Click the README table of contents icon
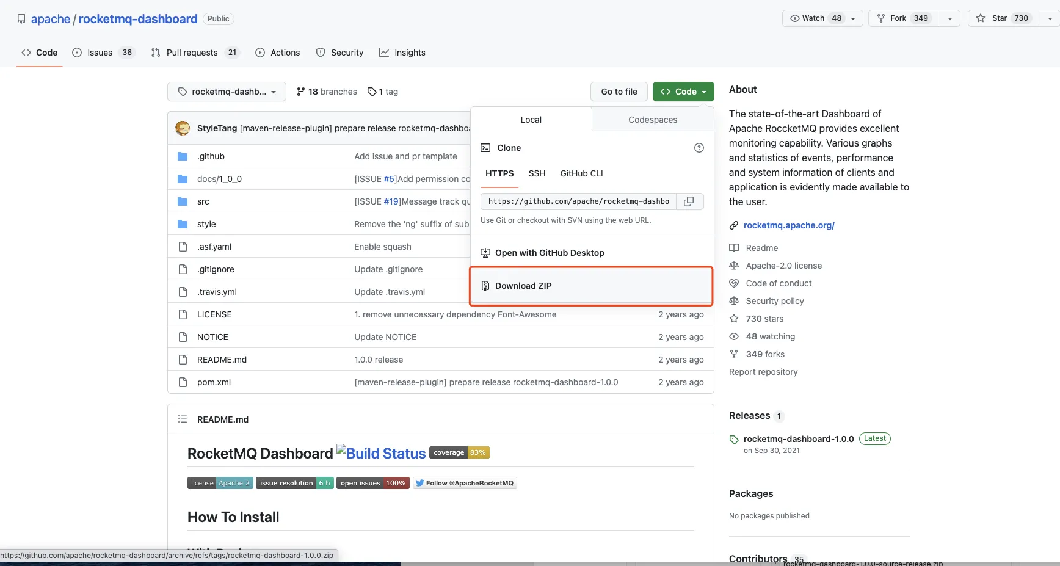1060x566 pixels. click(183, 419)
